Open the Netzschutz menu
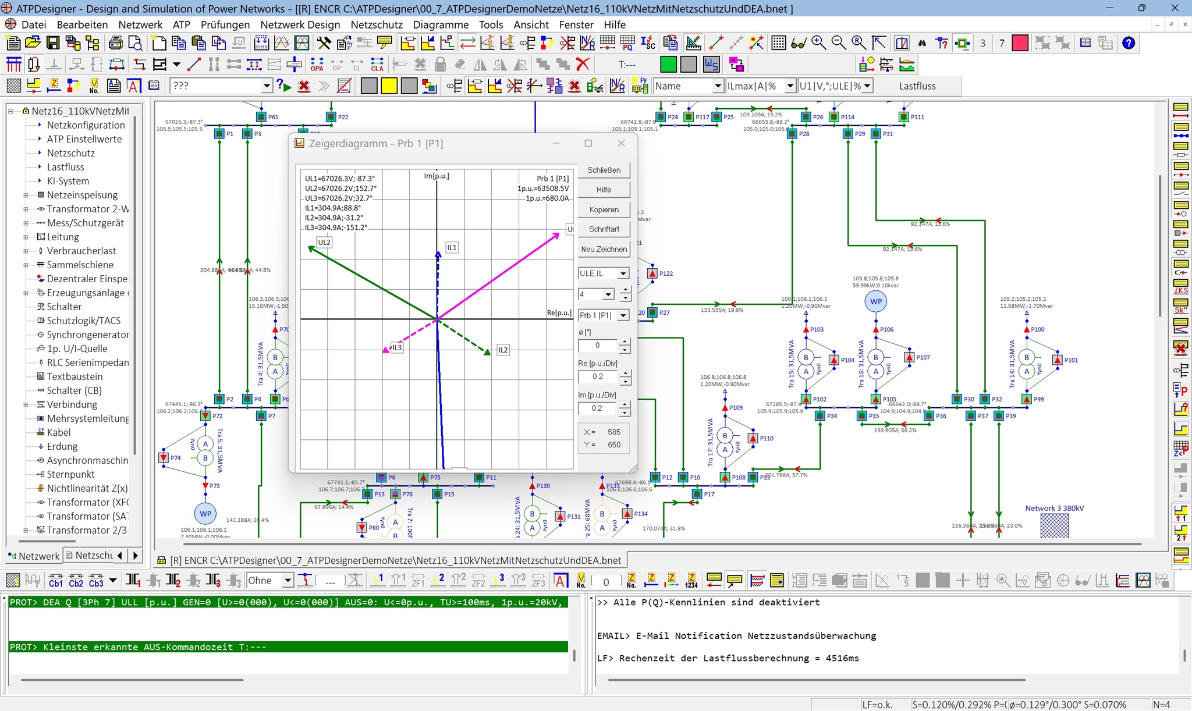This screenshot has width=1192, height=711. [376, 24]
